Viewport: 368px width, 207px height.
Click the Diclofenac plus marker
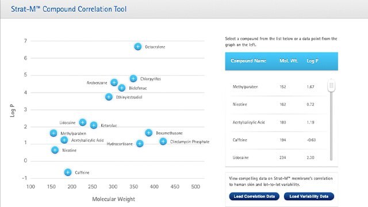[121, 88]
